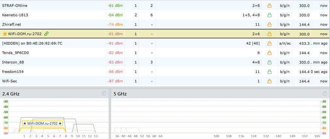Select the WiFi-DOM.ru-2702 network name
Viewport: 330px width, 139px height.
pyautogui.click(x=24, y=34)
